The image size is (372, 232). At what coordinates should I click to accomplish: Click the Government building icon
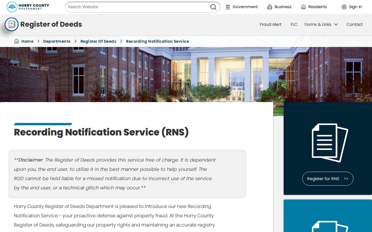pos(228,7)
